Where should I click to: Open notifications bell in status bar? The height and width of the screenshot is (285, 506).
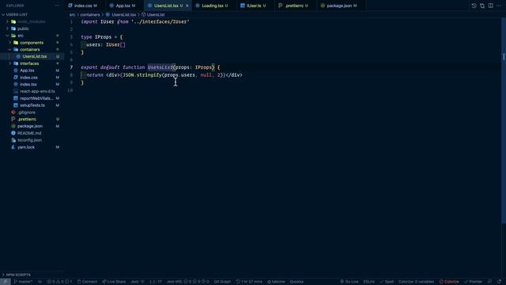tap(499, 282)
